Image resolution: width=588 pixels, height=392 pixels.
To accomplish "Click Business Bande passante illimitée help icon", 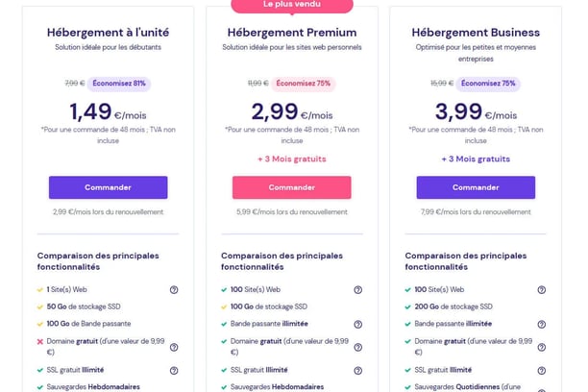I will tap(542, 324).
